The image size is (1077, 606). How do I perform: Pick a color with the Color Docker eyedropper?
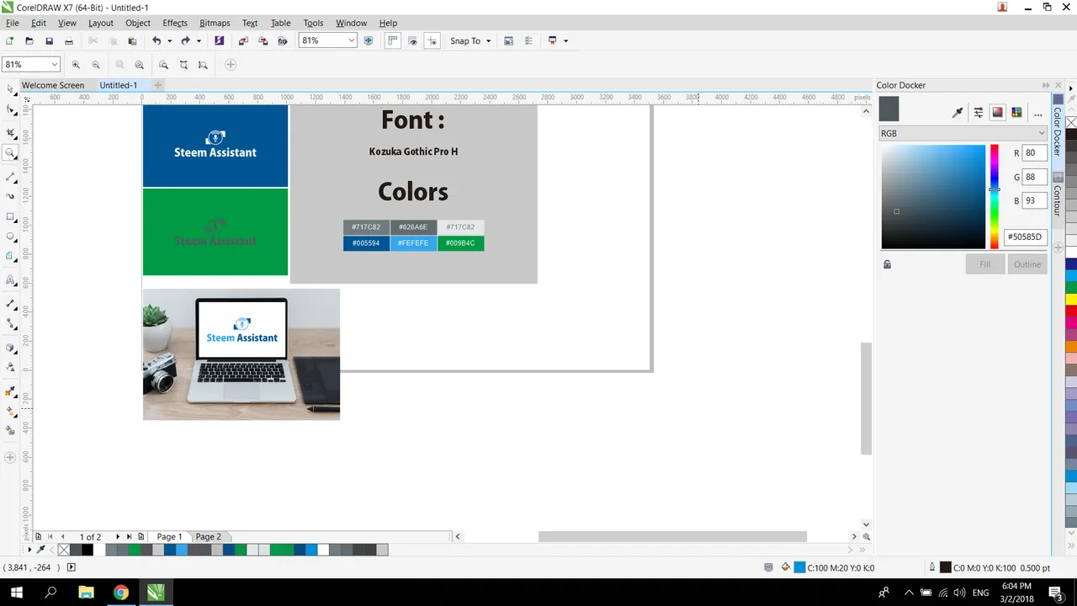pyautogui.click(x=957, y=113)
